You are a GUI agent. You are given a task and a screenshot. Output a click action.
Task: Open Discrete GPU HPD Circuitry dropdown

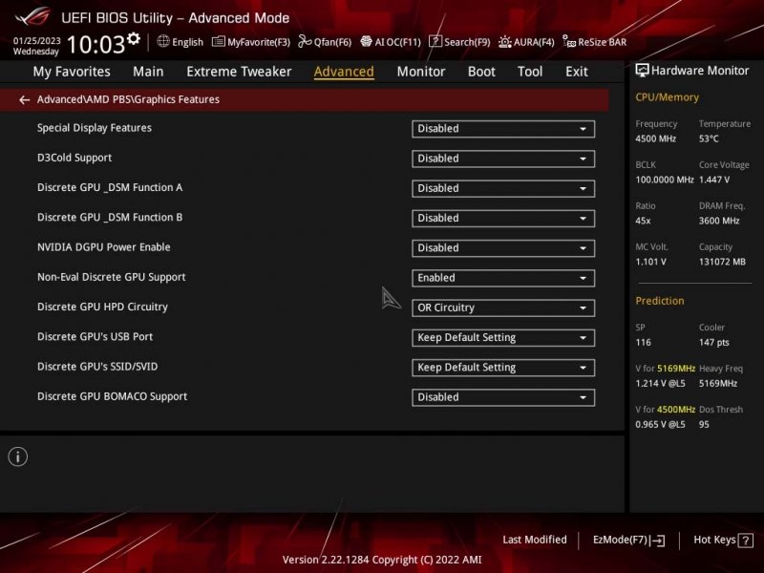tap(503, 308)
